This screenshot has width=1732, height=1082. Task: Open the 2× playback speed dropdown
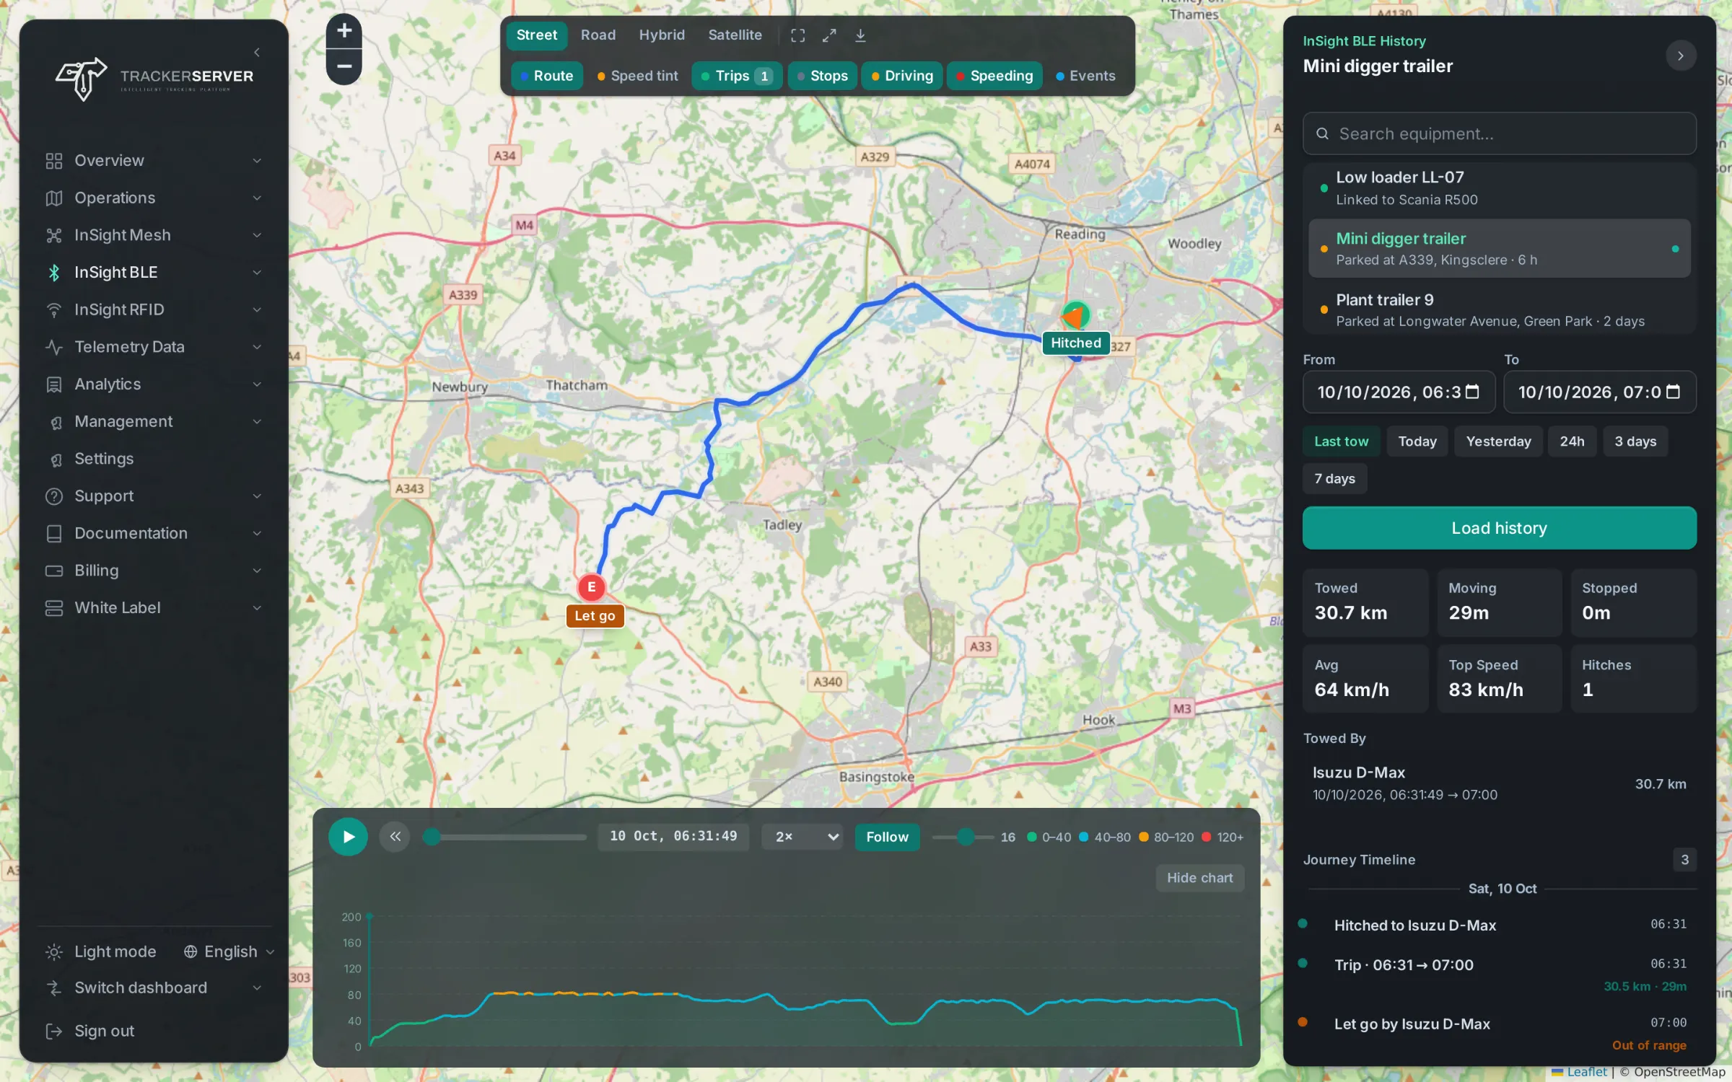tap(802, 837)
